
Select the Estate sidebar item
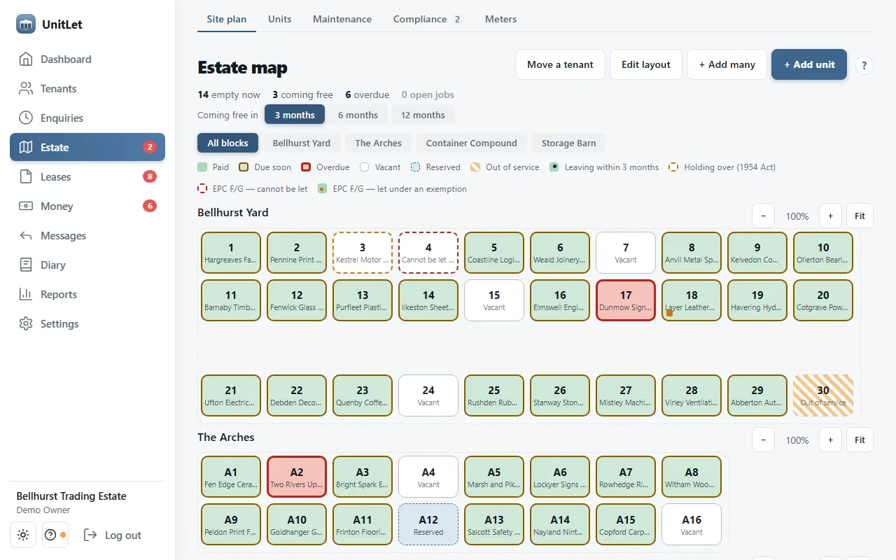87,148
